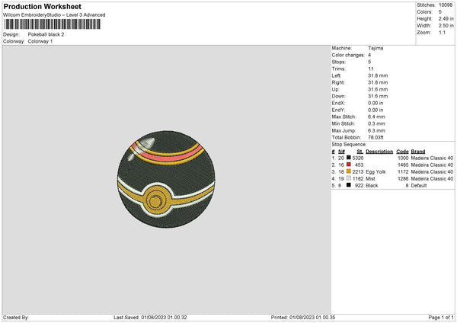Click the Zoom value 1:1

[442, 32]
